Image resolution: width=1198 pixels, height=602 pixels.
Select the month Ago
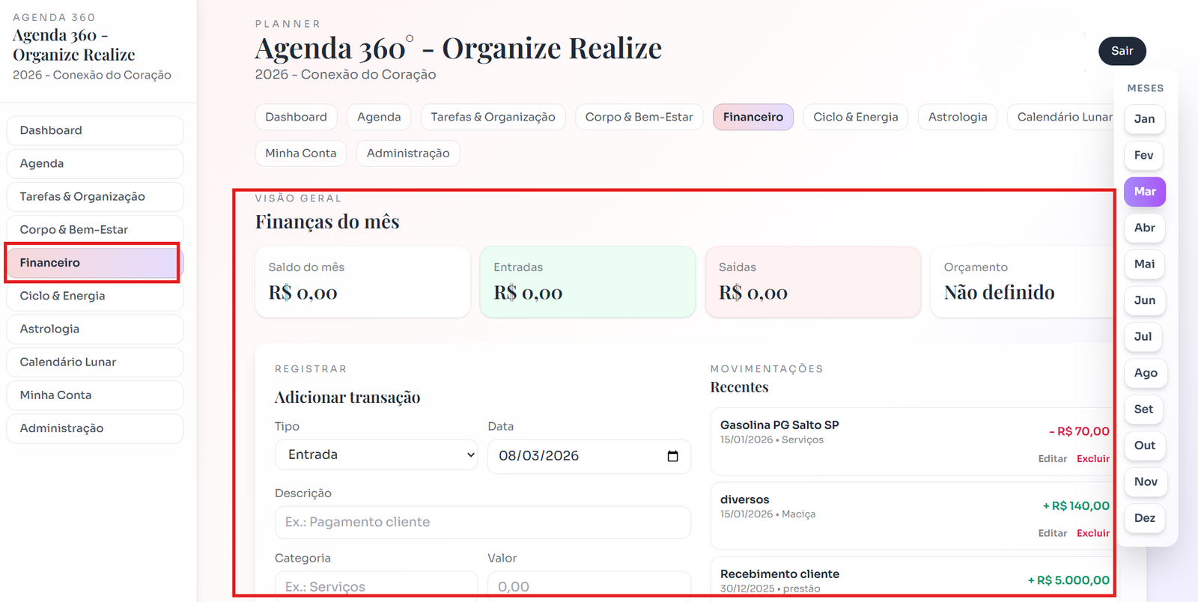coord(1146,373)
